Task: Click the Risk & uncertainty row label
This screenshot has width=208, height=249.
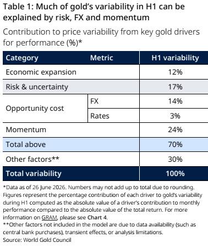Action: 37,87
